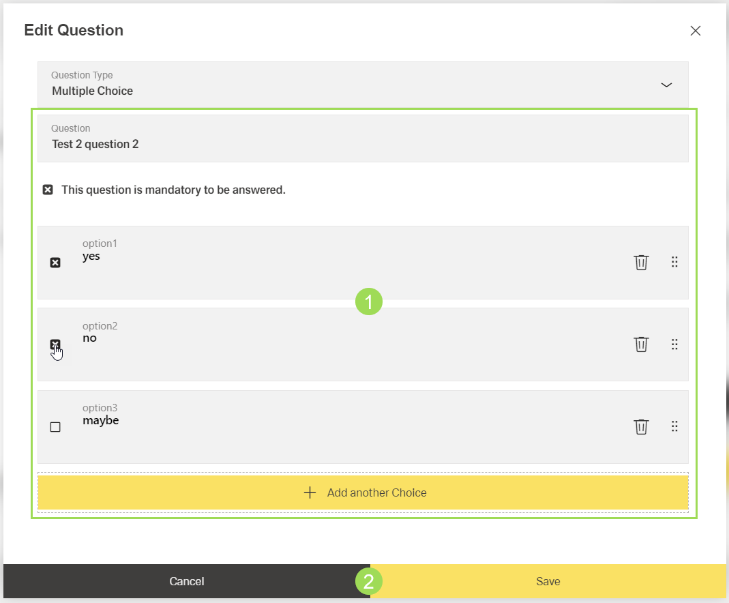Toggle the option2 "no" checkbox
This screenshot has width=729, height=603.
[x=55, y=344]
